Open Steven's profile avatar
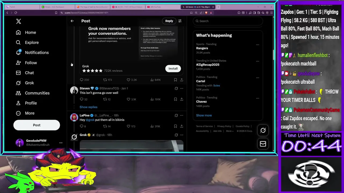Screen dimensions: 344x193 [74, 90]
